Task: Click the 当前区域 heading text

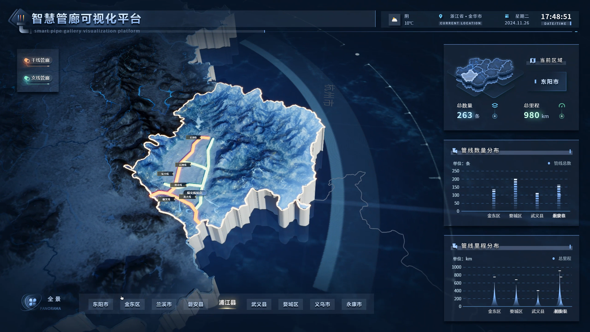Action: tap(551, 60)
